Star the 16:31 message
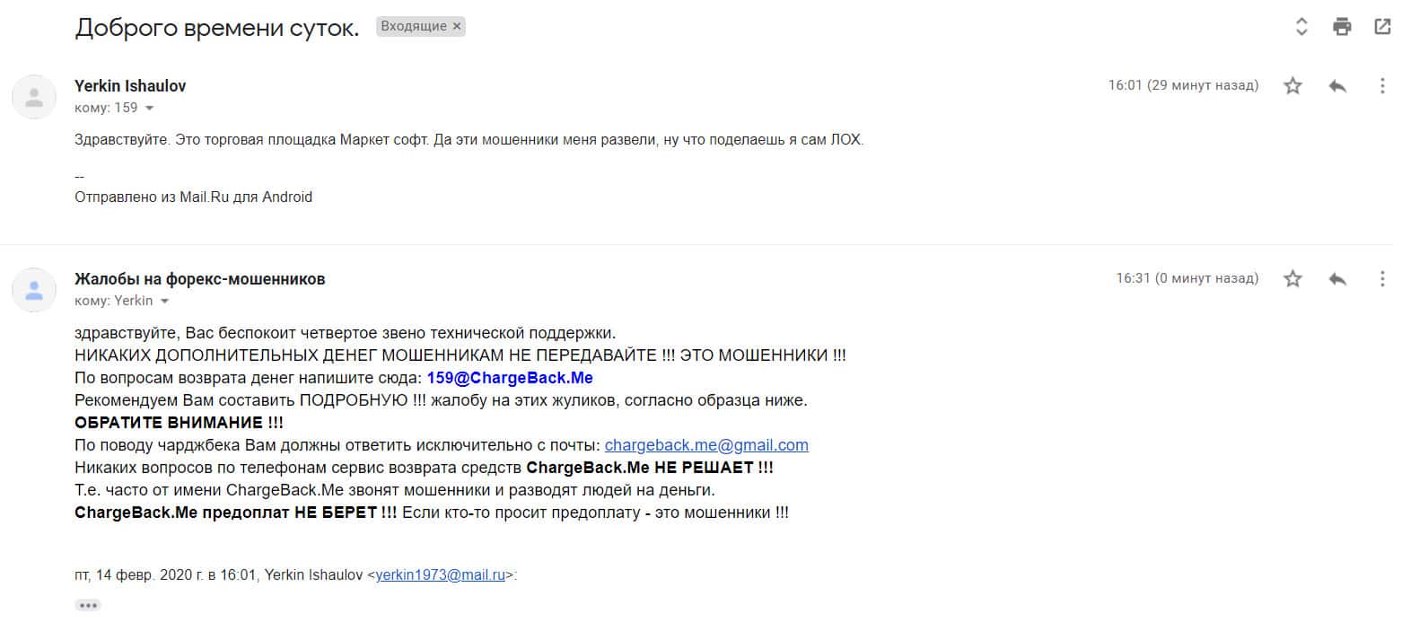The width and height of the screenshot is (1410, 631). [x=1292, y=279]
